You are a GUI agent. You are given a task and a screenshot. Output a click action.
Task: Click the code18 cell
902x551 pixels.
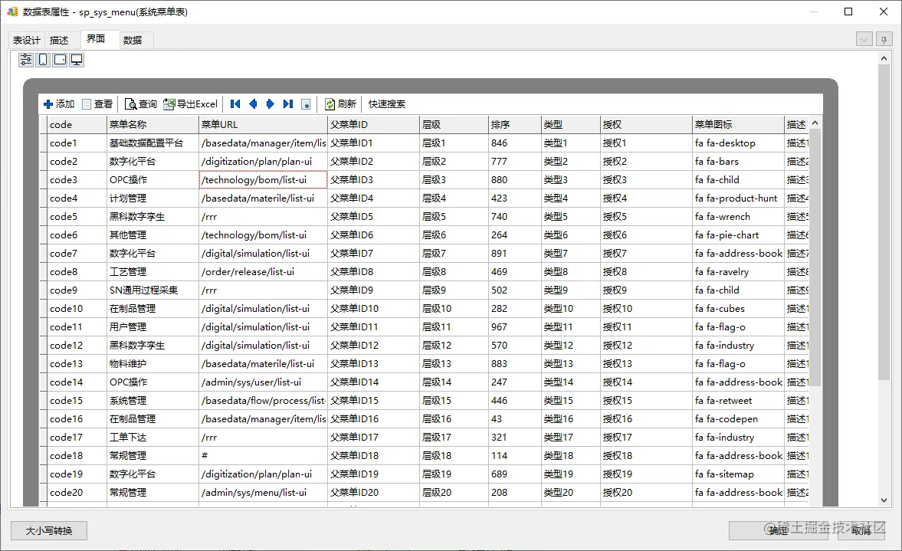(77, 456)
